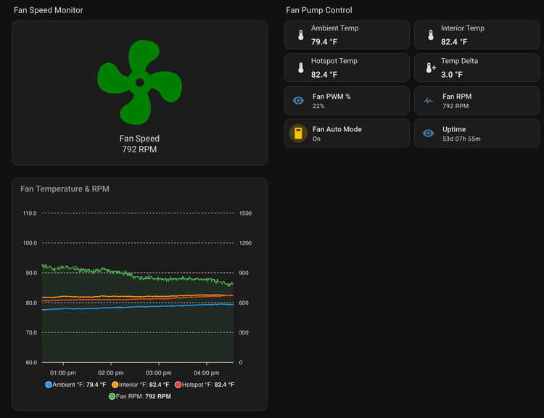Open the Fan Auto Mode card
This screenshot has height=418, width=544.
[347, 134]
